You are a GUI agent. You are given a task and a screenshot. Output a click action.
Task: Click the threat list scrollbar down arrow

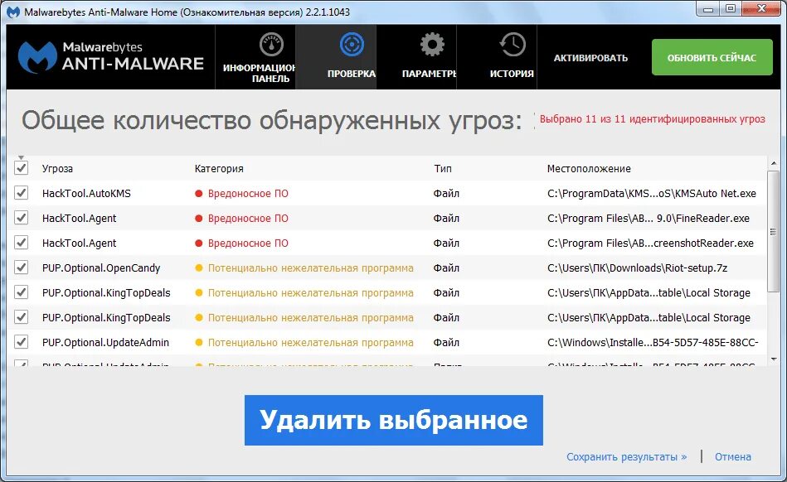click(x=774, y=359)
